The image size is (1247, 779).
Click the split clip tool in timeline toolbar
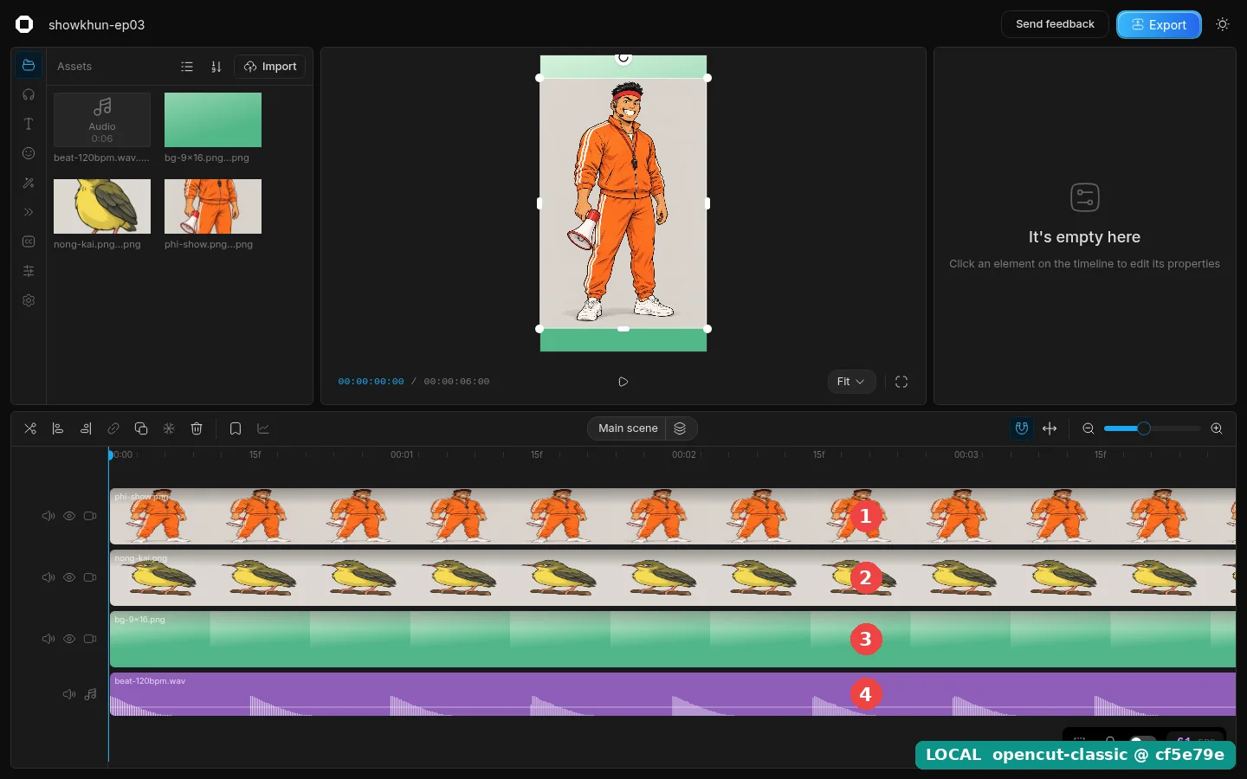point(30,428)
